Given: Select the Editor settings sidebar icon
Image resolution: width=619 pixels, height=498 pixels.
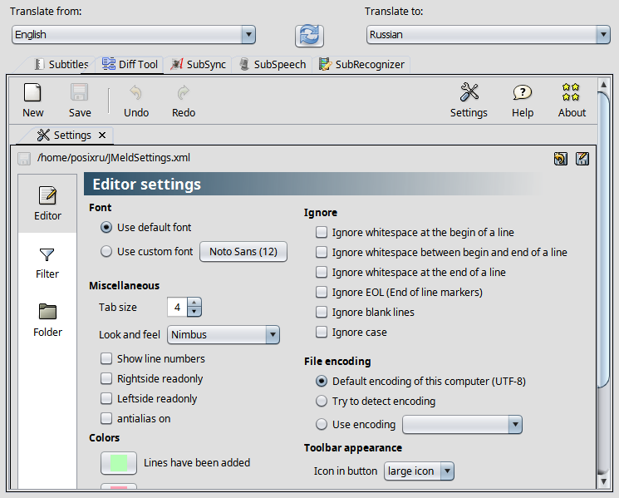Looking at the screenshot, I should point(47,195).
